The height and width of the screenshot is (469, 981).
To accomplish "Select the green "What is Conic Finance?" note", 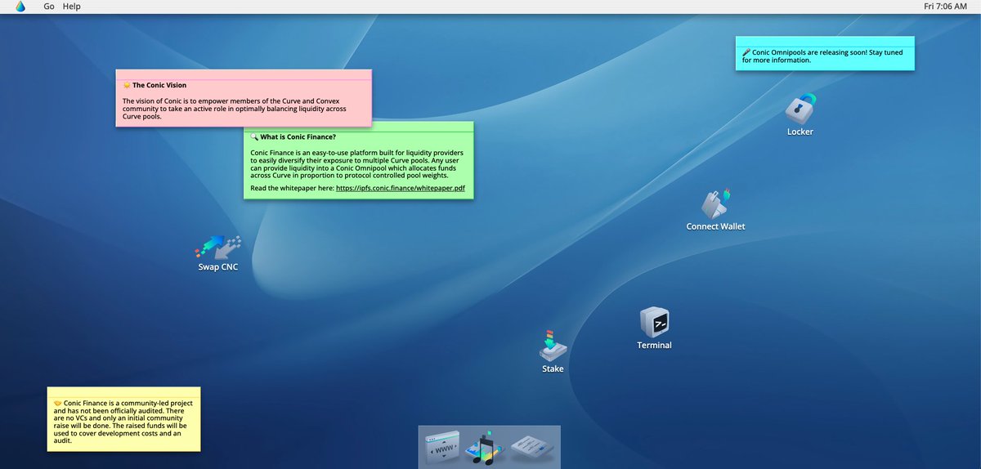I will [358, 159].
